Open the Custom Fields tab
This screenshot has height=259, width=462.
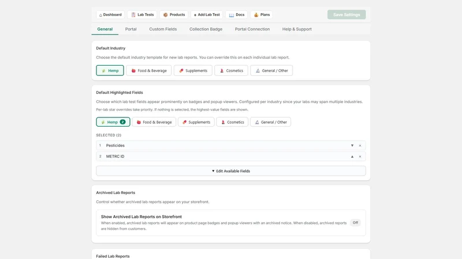(x=163, y=29)
